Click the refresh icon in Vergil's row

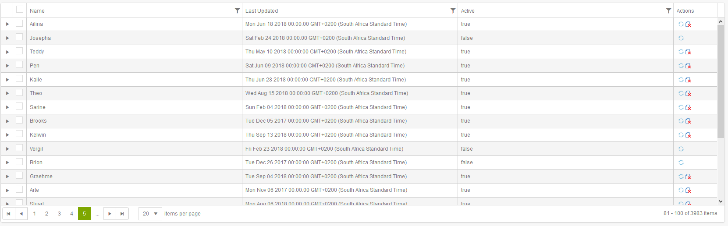click(681, 149)
